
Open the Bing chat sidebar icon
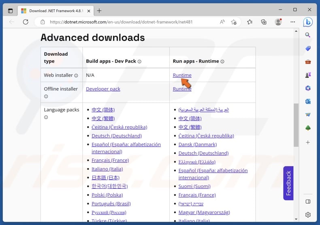point(308,22)
